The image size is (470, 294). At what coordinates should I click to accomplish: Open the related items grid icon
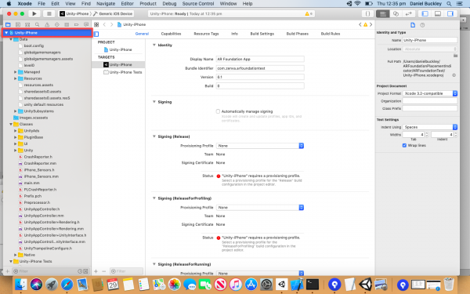click(96, 24)
